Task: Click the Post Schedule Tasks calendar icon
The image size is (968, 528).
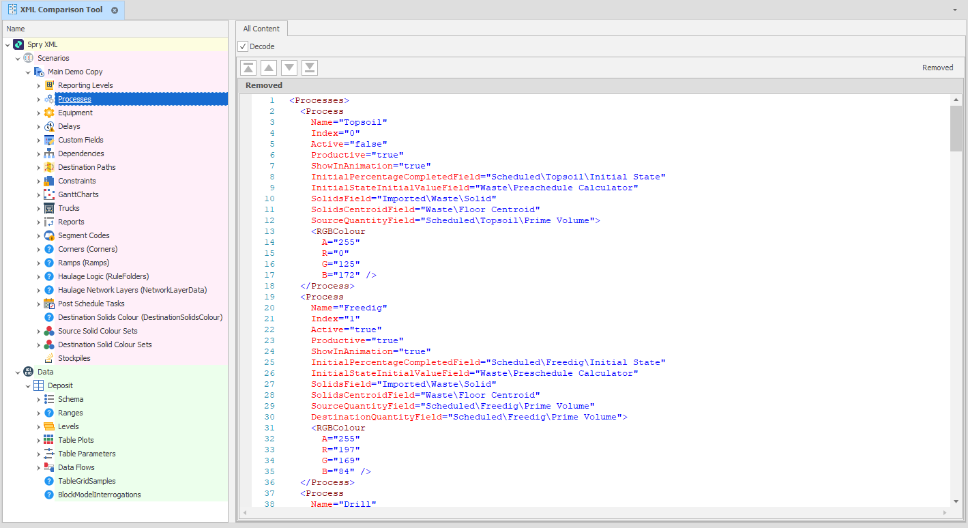Action: 49,304
